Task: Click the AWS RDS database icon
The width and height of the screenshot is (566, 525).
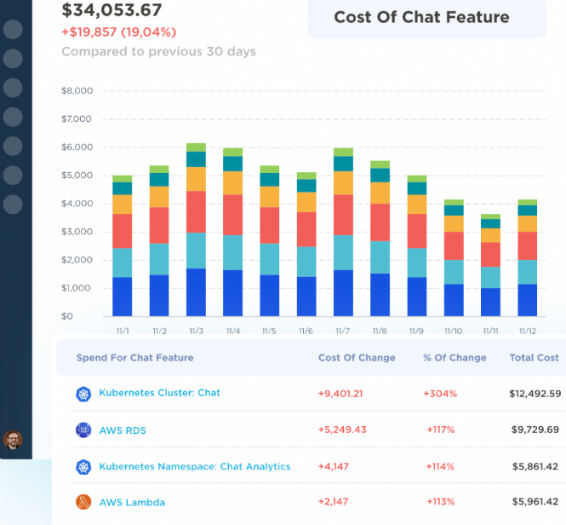Action: 83,430
